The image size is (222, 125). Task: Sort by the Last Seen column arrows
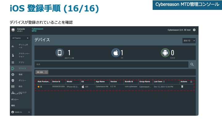tap(164, 81)
